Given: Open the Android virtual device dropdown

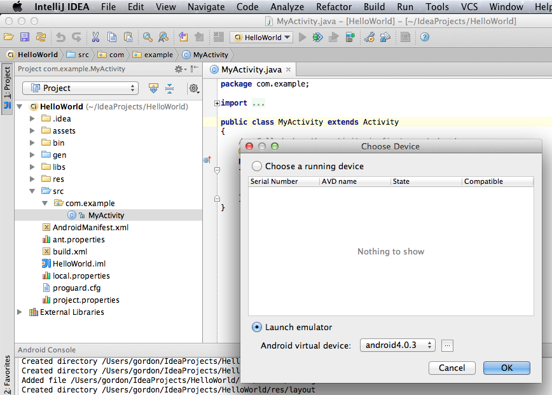Looking at the screenshot, I should [x=397, y=345].
